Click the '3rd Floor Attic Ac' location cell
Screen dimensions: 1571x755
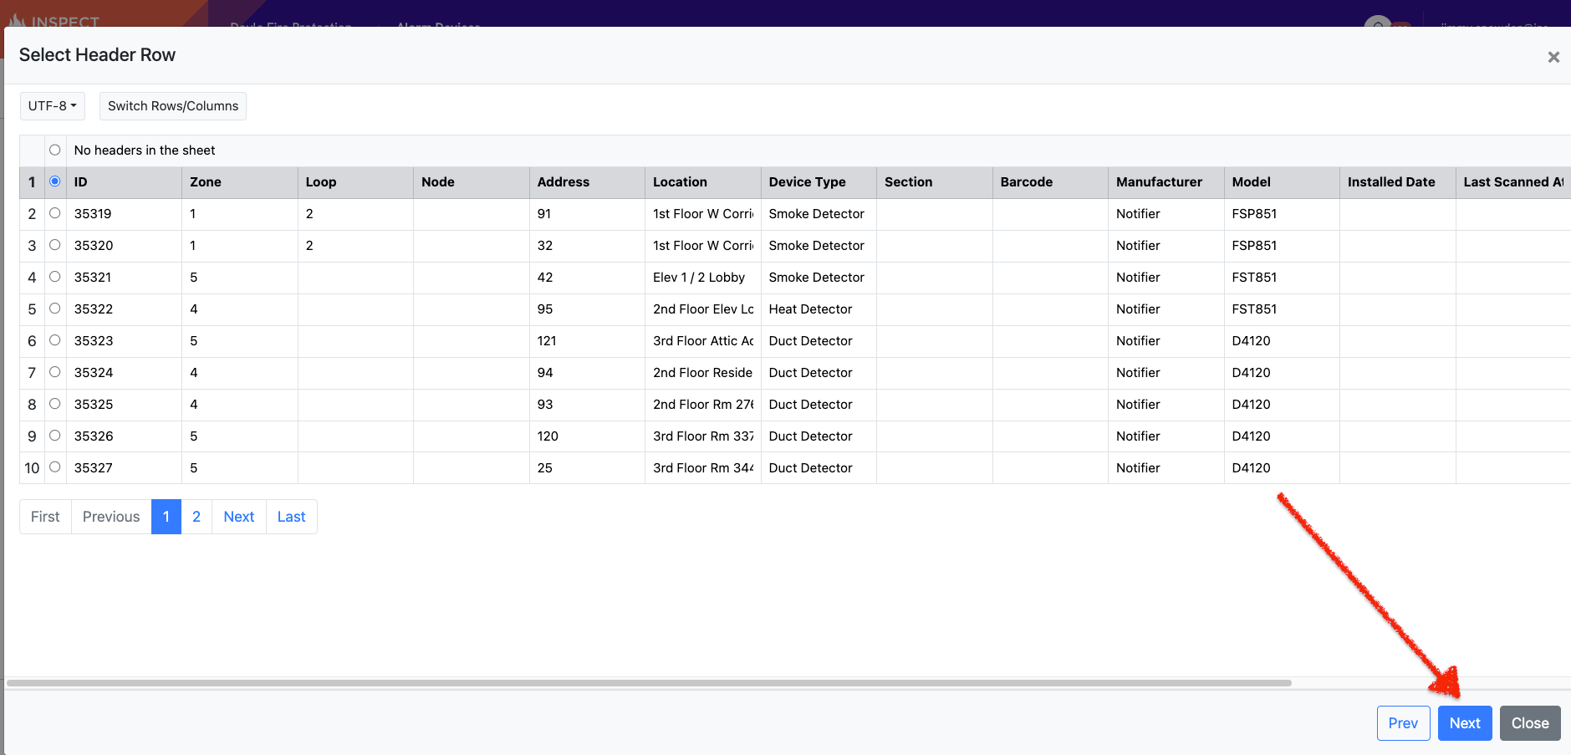[x=703, y=341]
